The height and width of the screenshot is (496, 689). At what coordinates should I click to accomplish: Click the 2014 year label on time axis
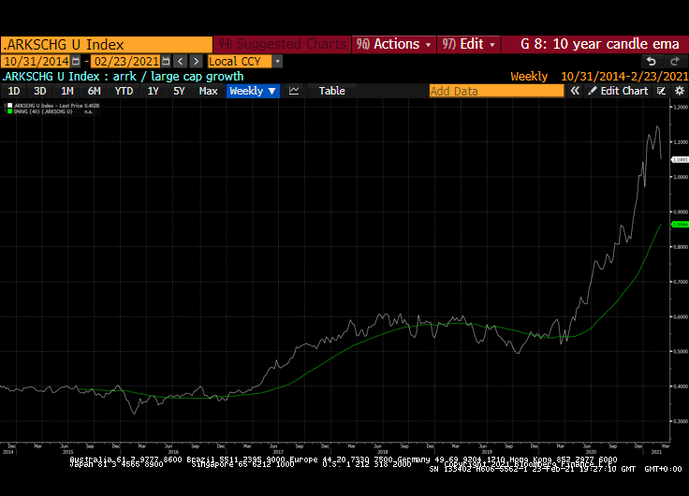pyautogui.click(x=8, y=452)
